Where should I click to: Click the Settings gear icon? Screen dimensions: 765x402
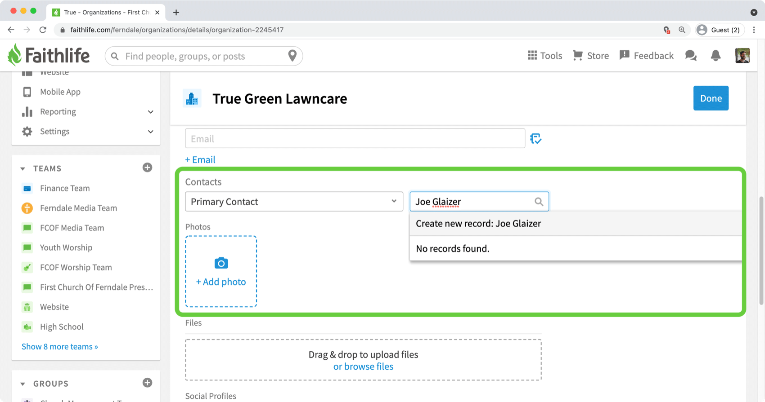coord(27,131)
